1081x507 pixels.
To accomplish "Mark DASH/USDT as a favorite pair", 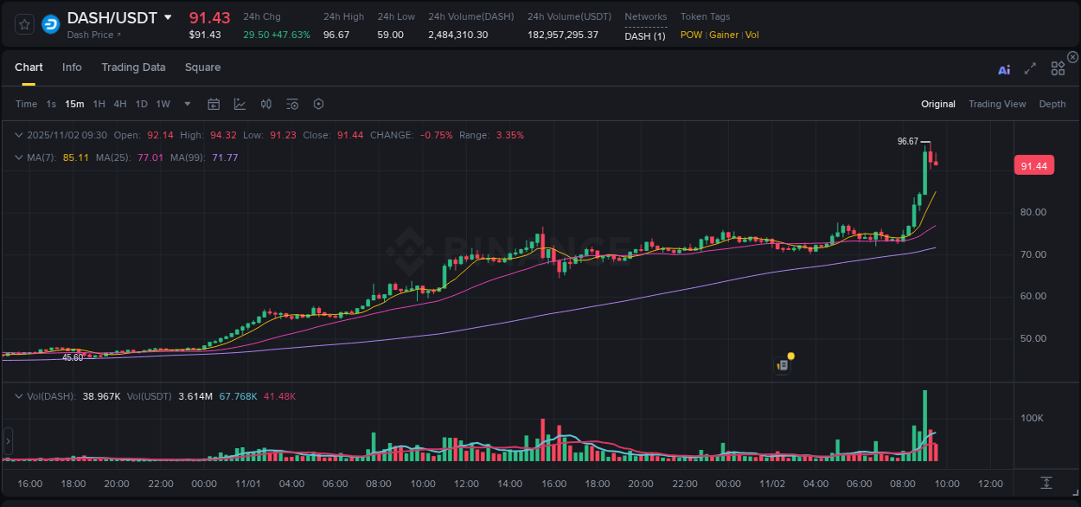I will [x=23, y=23].
